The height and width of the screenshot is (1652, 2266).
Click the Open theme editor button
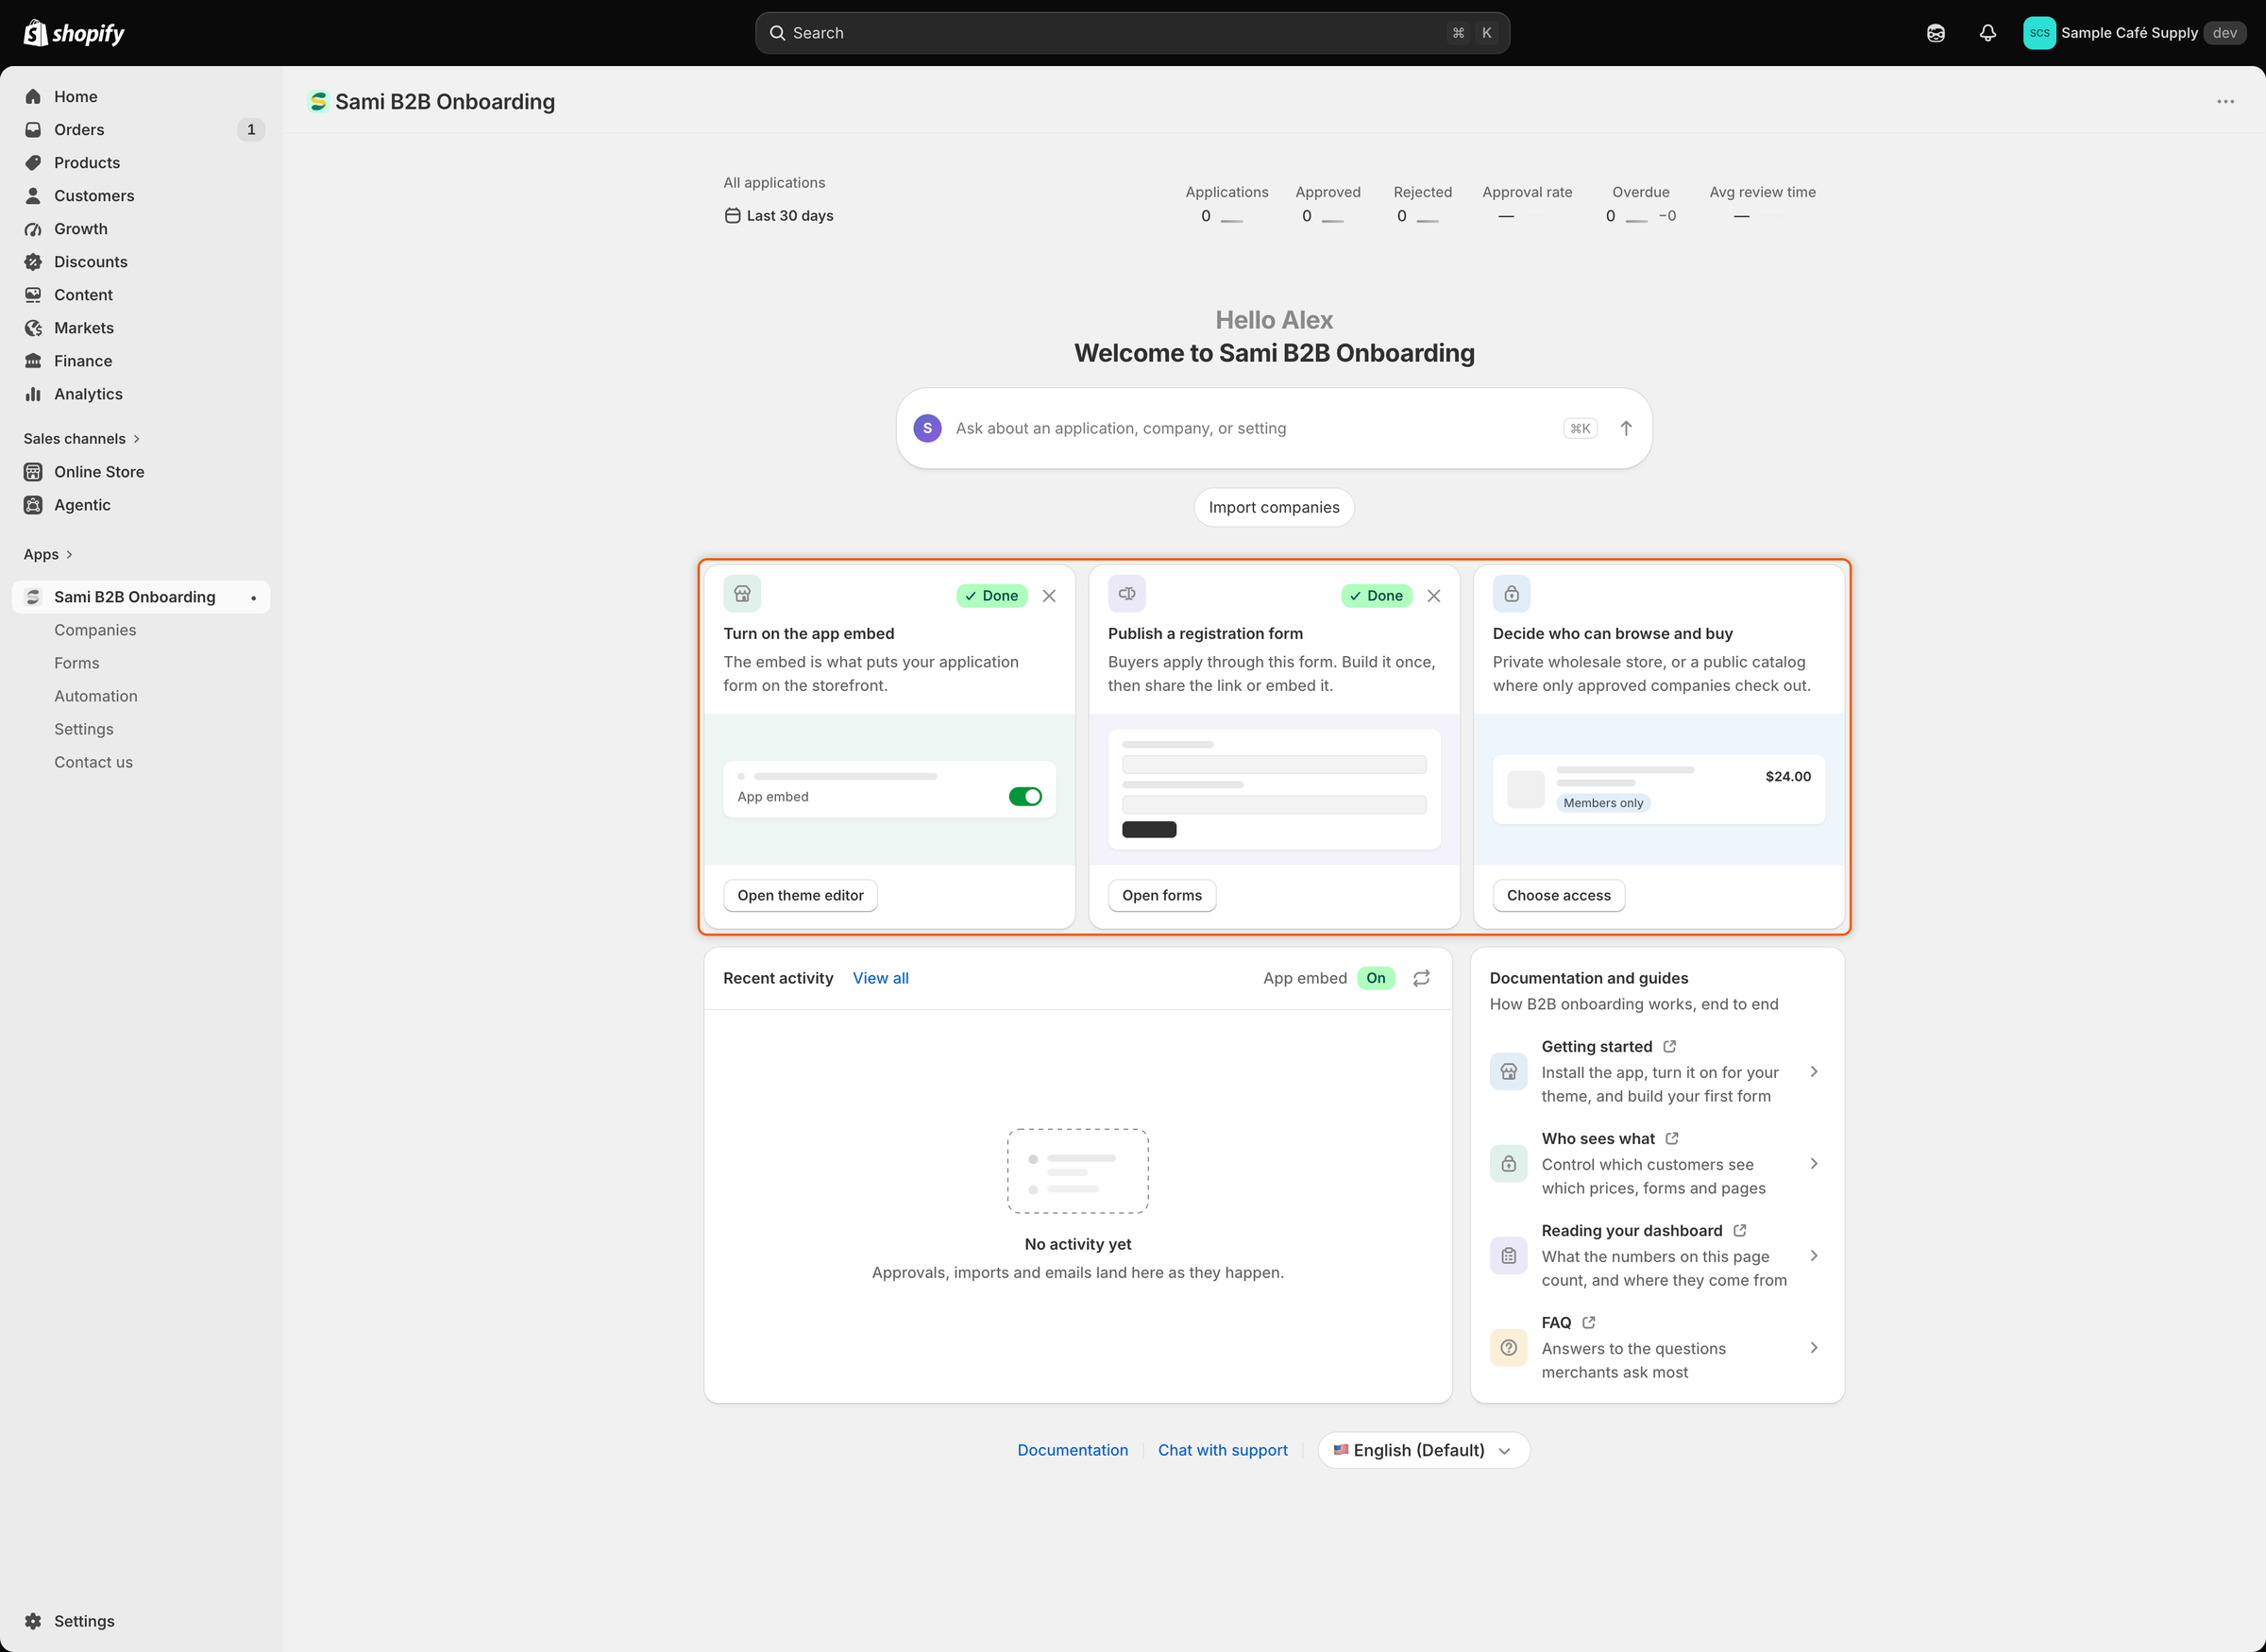800,896
